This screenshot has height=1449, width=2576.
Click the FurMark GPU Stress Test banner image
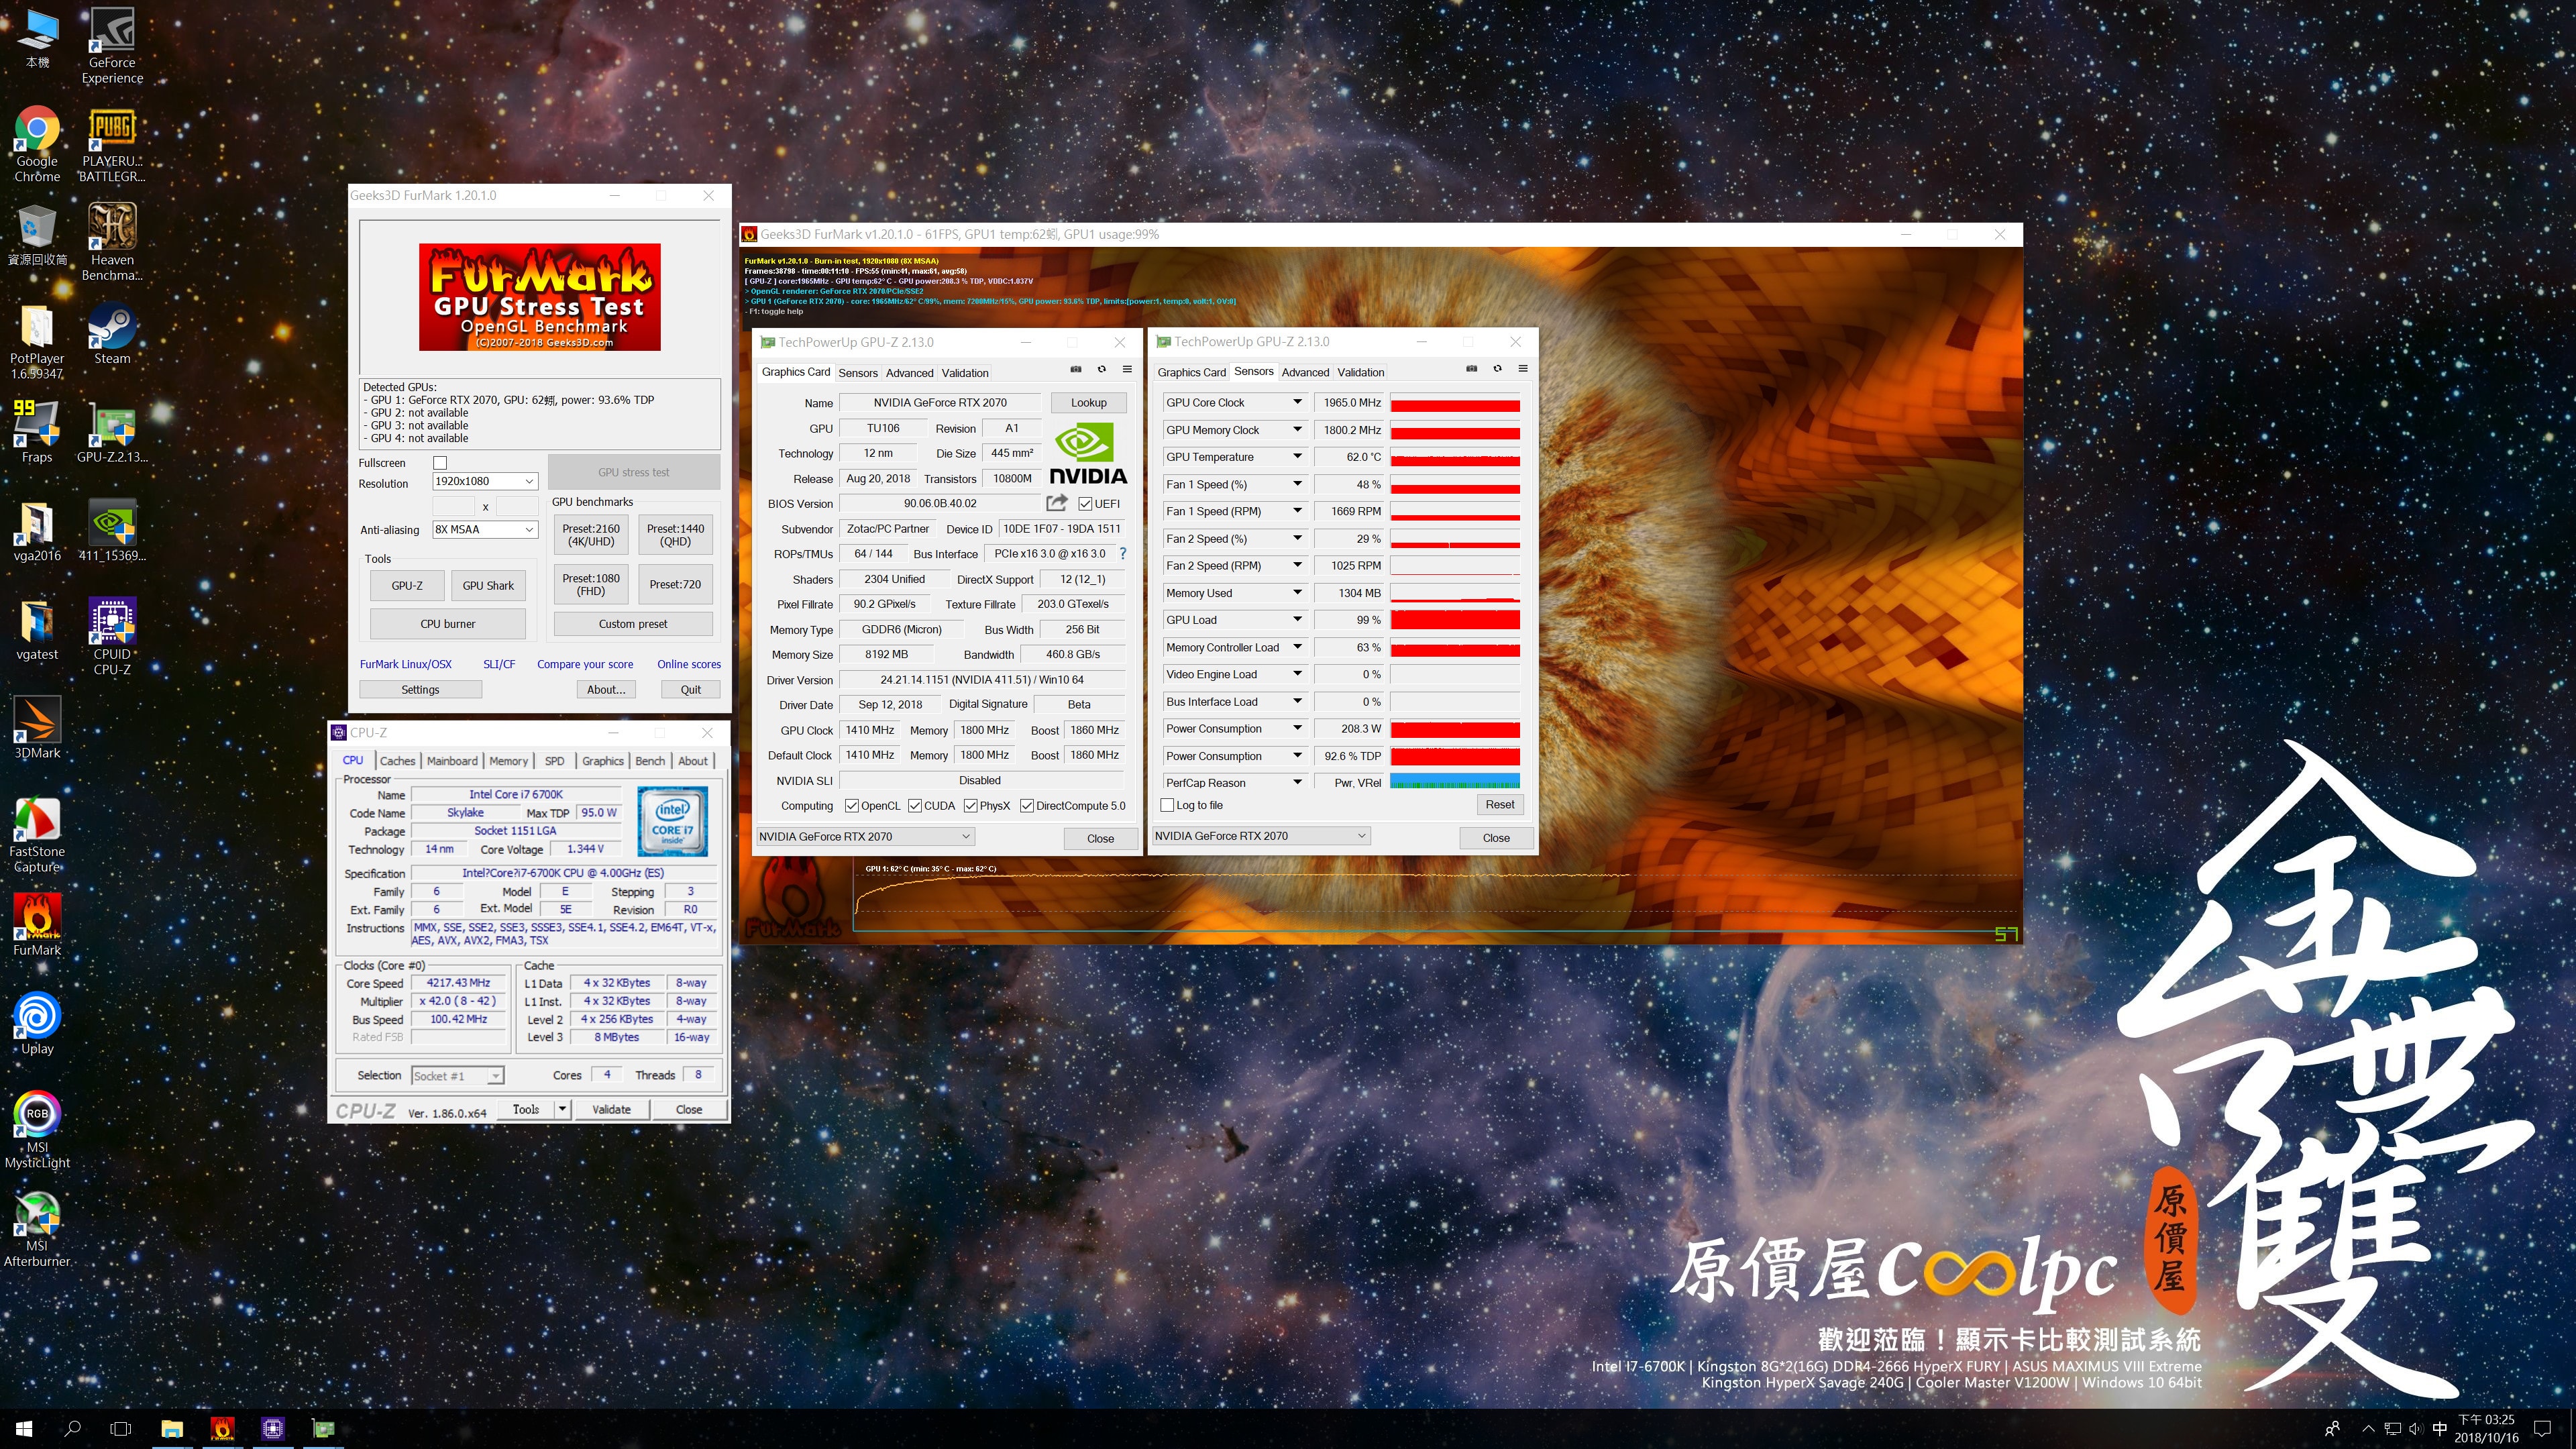click(x=540, y=297)
